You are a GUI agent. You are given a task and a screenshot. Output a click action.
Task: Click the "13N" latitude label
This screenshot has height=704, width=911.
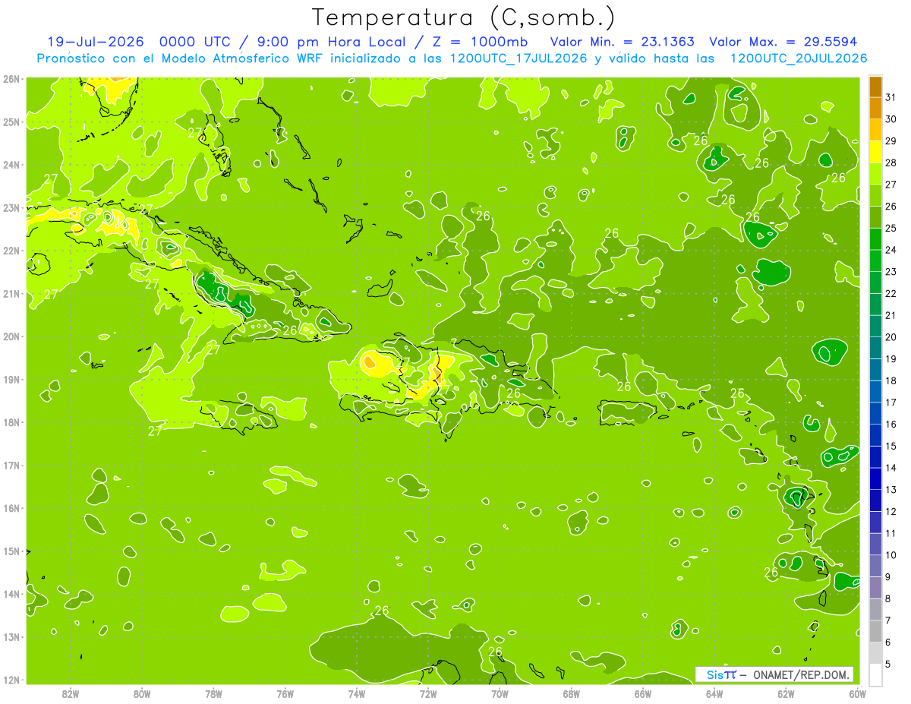click(x=11, y=636)
